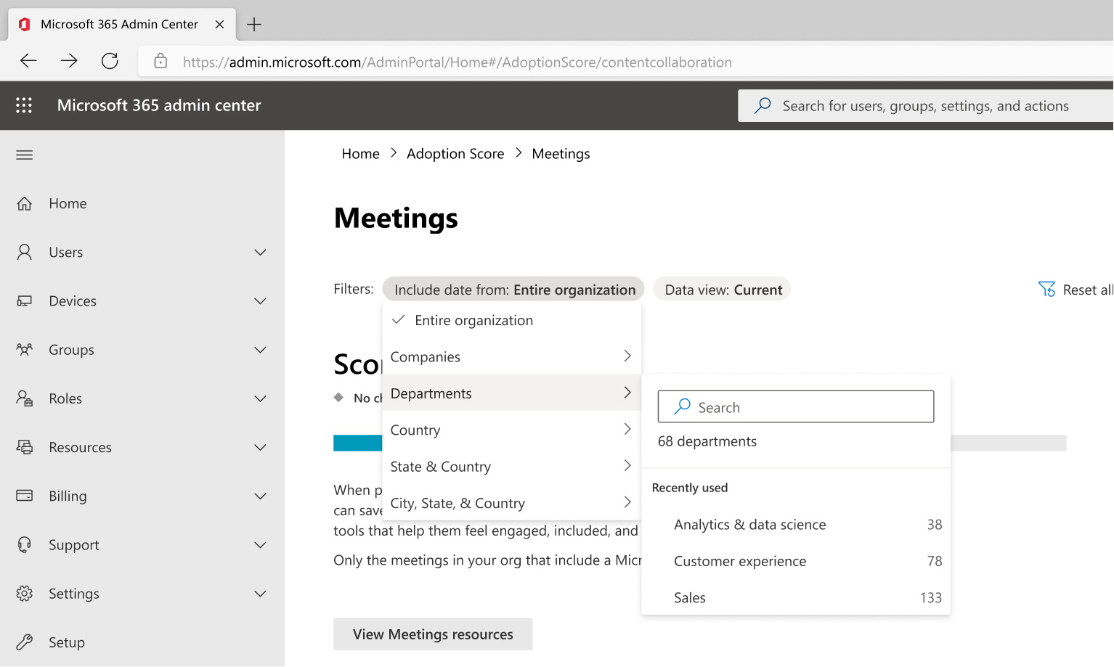The image size is (1114, 667).
Task: Click the departments Search field
Action: coord(796,406)
